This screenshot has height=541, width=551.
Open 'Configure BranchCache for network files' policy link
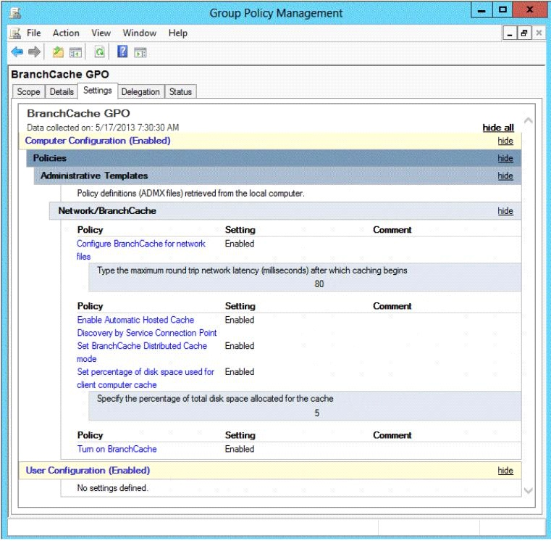tap(141, 250)
